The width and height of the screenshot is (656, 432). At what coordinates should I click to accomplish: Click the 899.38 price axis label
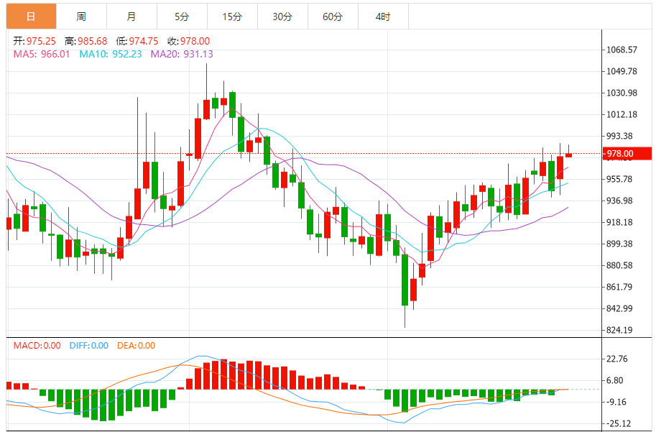pos(619,244)
